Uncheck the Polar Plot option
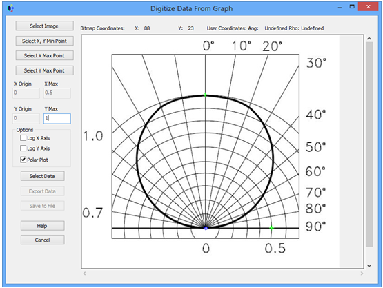The image size is (383, 288). (23, 160)
